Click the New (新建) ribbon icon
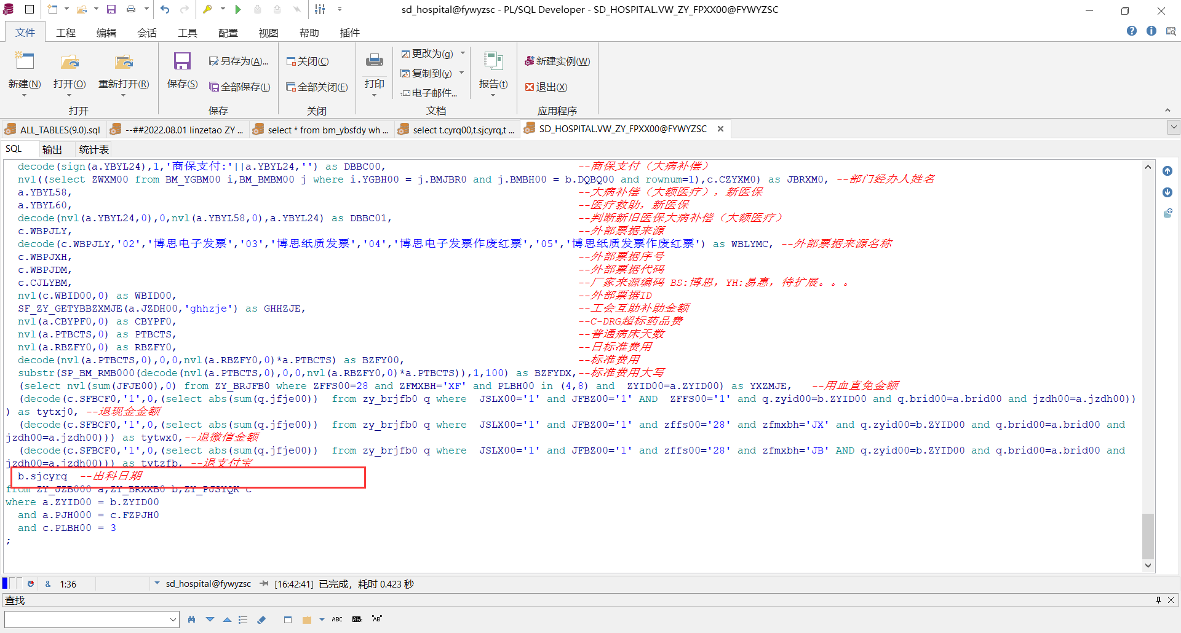Image resolution: width=1181 pixels, height=633 pixels. click(25, 61)
